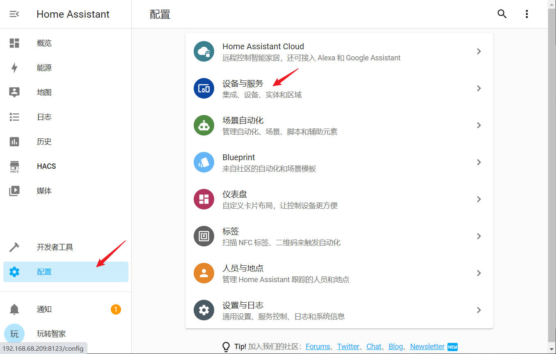Collapse the sidebar with the menu icon
Image resolution: width=556 pixels, height=354 pixels.
14,14
